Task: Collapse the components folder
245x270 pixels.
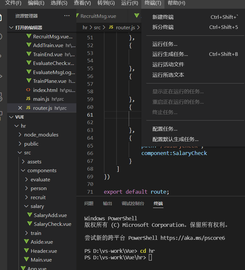Action: 23,171
